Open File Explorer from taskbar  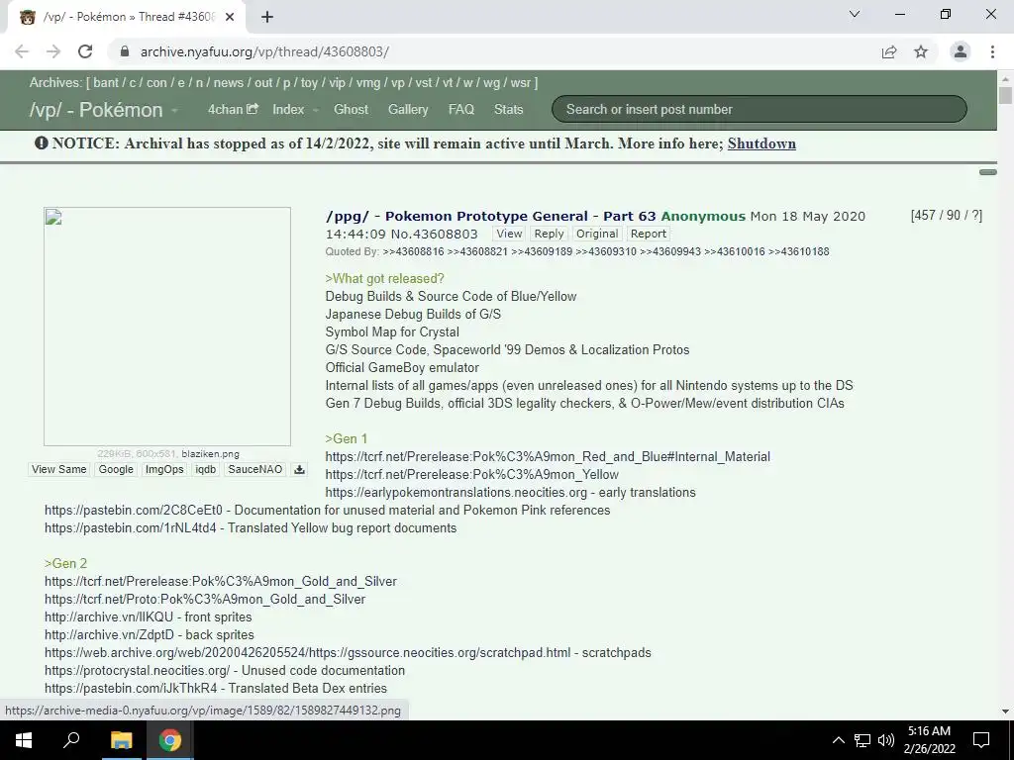point(121,740)
